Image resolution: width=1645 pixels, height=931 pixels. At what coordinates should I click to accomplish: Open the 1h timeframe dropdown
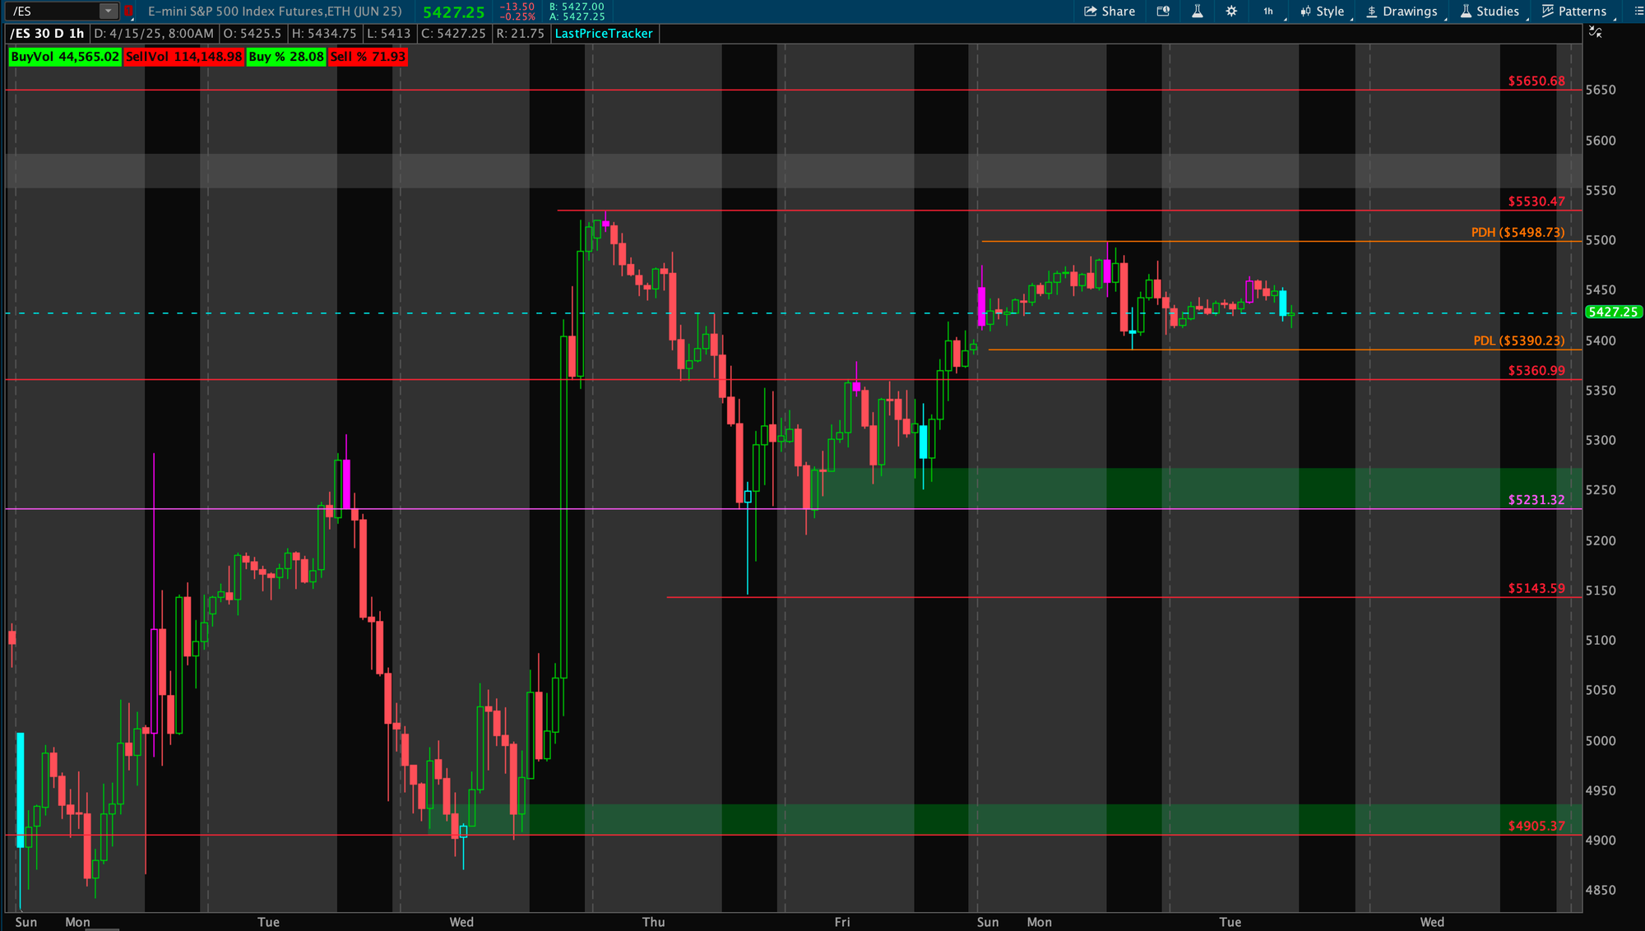[1269, 11]
